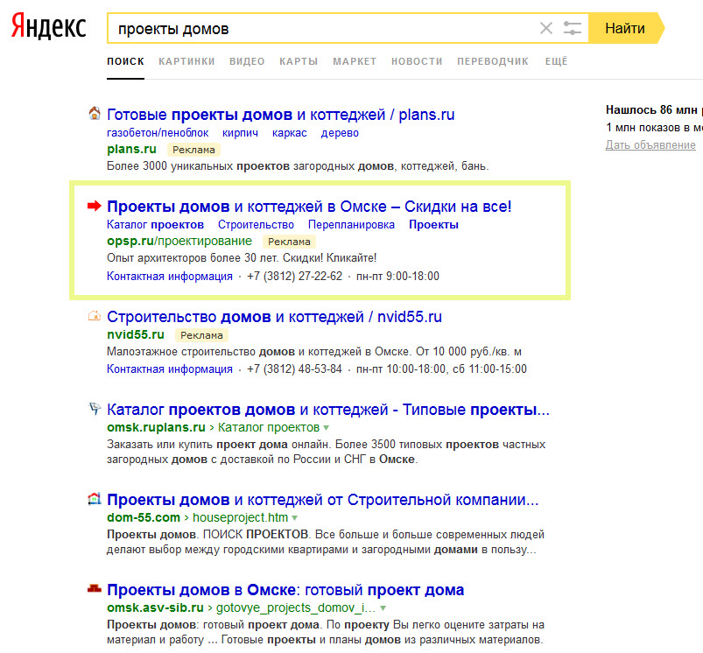The height and width of the screenshot is (653, 703).
Task: Expand the omsk.asv-sib.ru result arrow
Action: (x=383, y=608)
